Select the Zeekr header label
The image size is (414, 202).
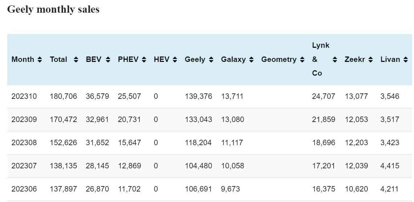click(x=354, y=59)
